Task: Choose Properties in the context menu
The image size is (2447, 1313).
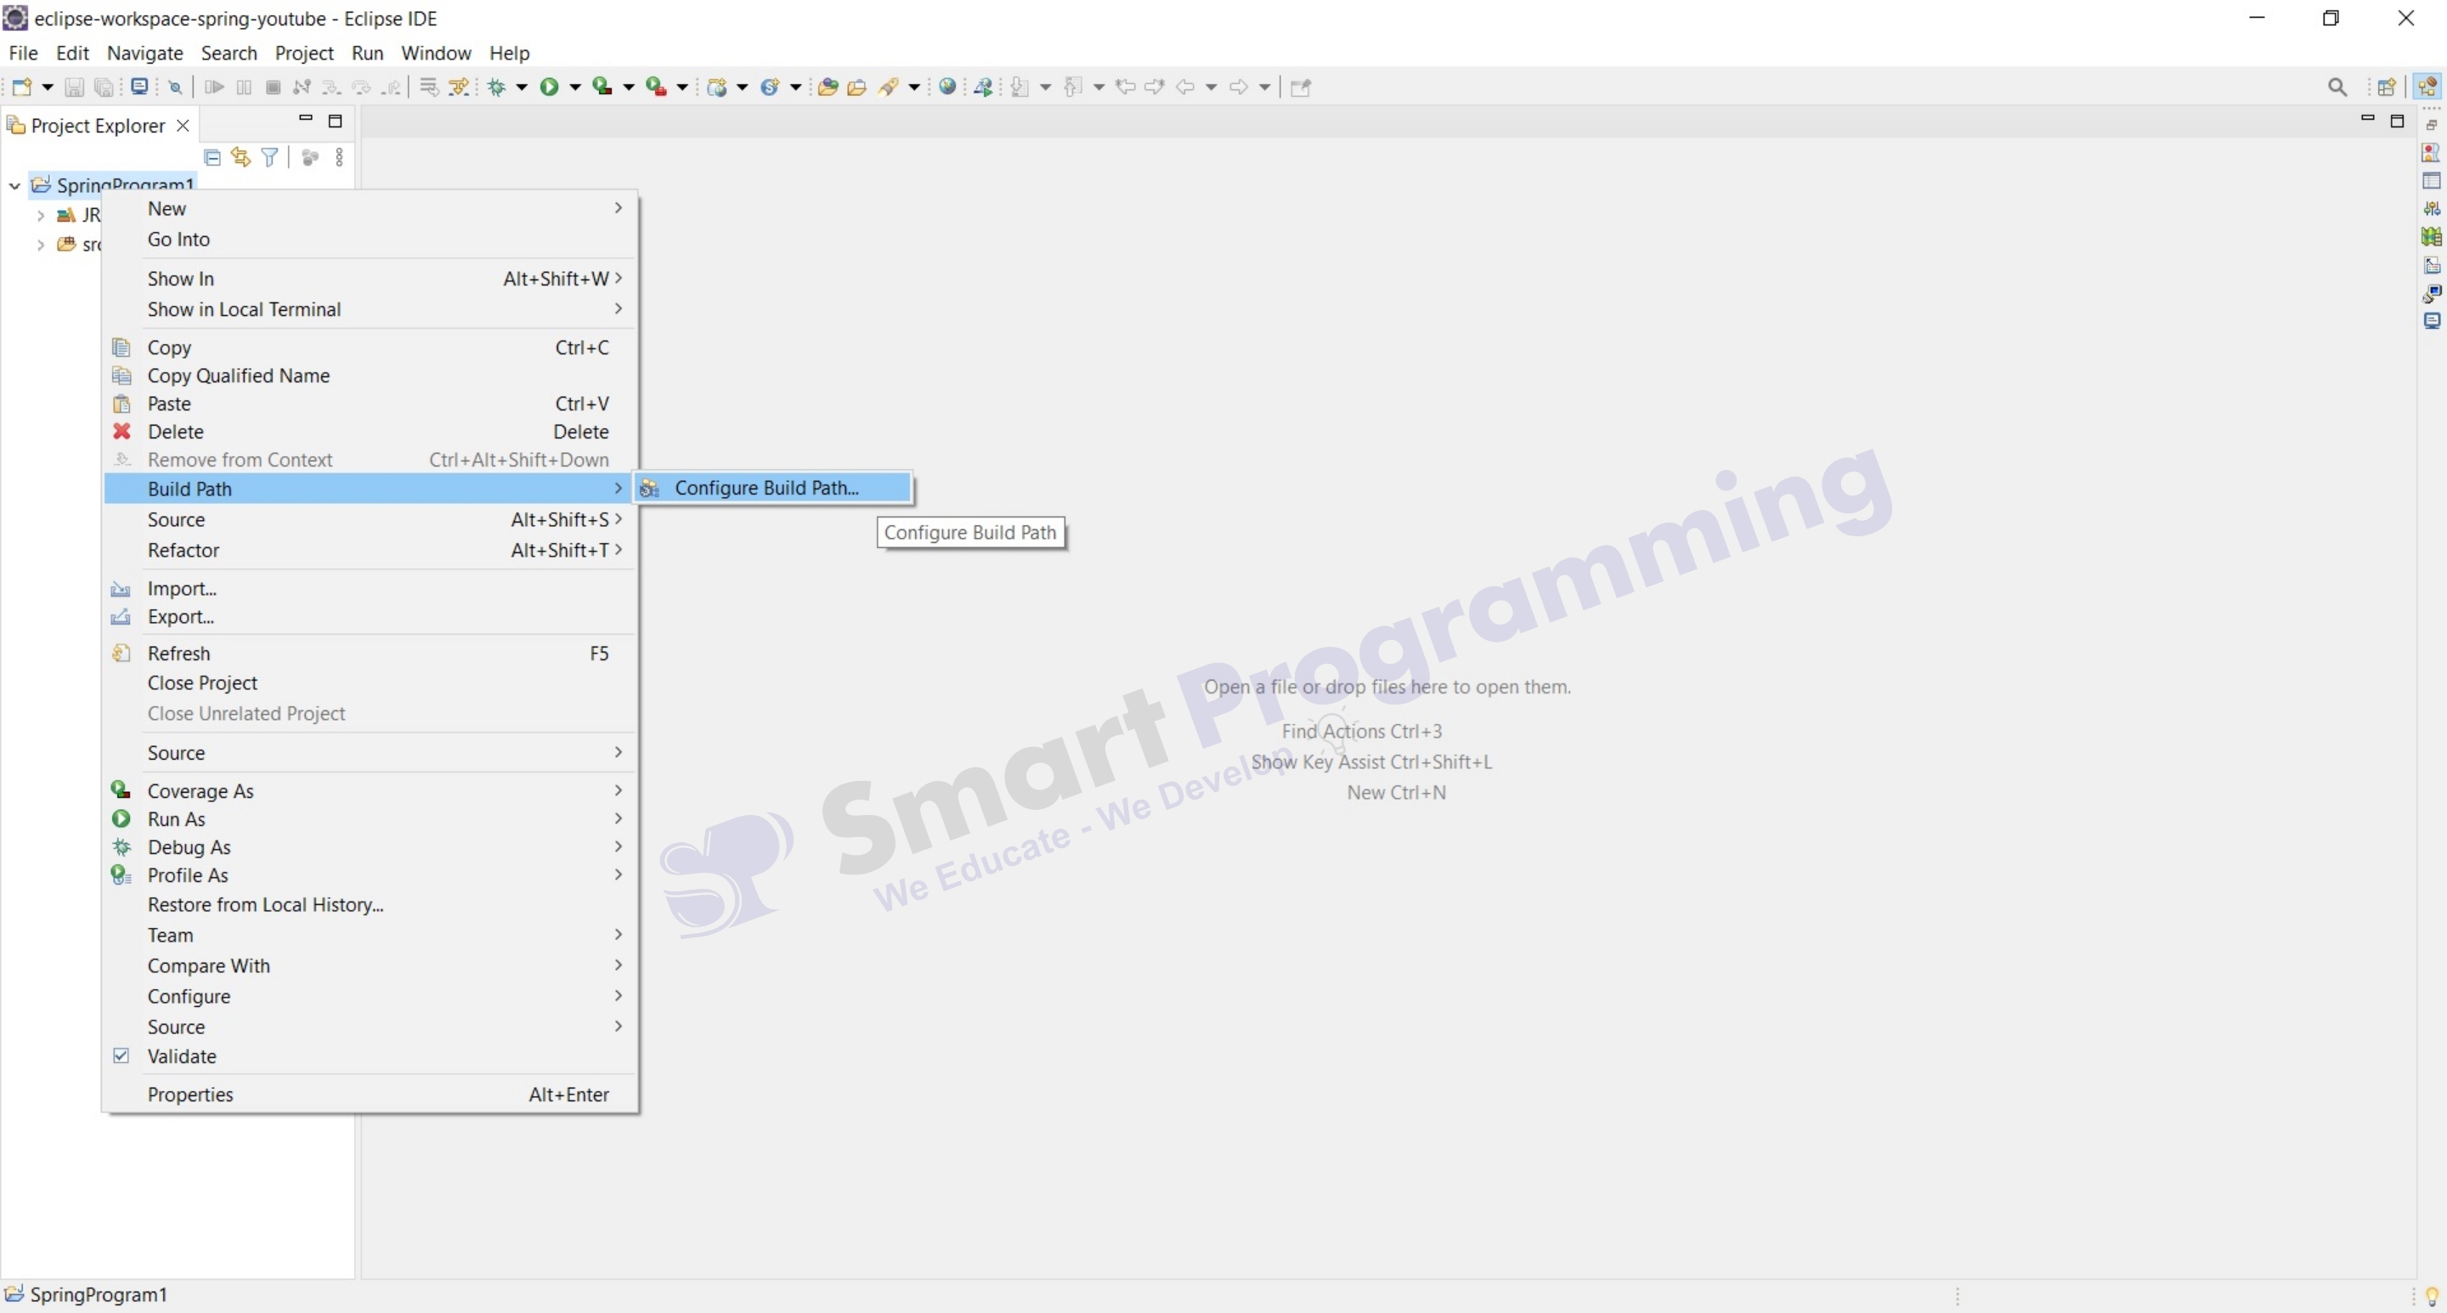Action: [x=370, y=1095]
